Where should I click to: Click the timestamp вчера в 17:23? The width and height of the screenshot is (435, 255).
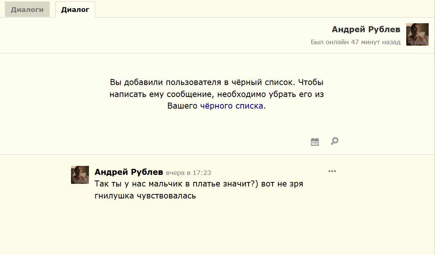[188, 173]
